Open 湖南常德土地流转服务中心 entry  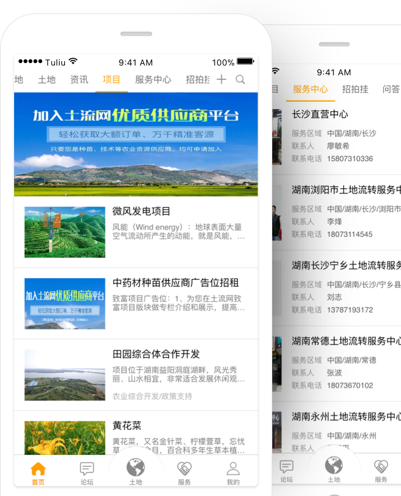click(346, 341)
